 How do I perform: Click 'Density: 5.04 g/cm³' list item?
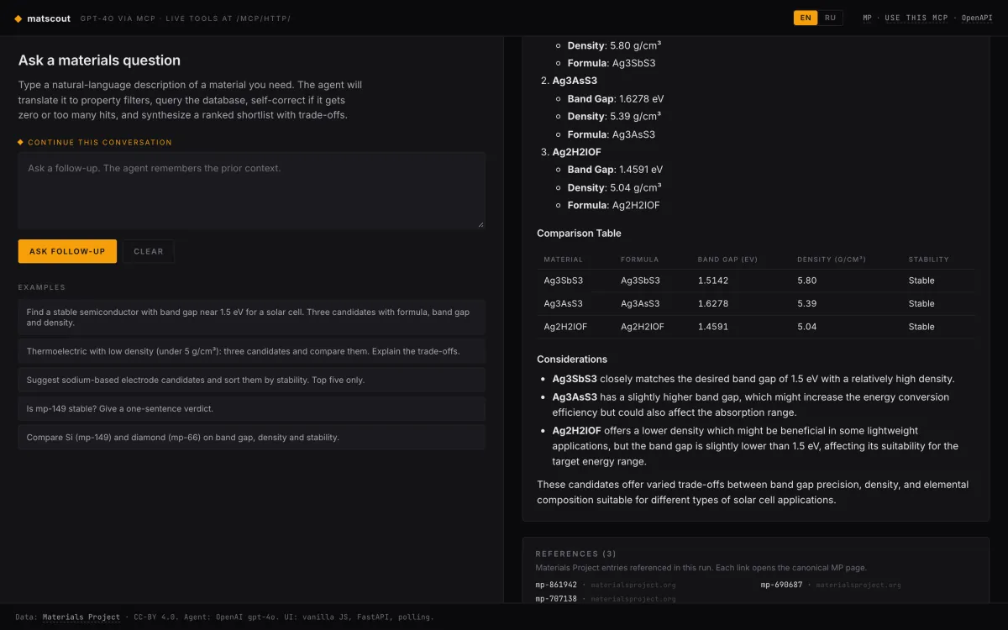[614, 187]
